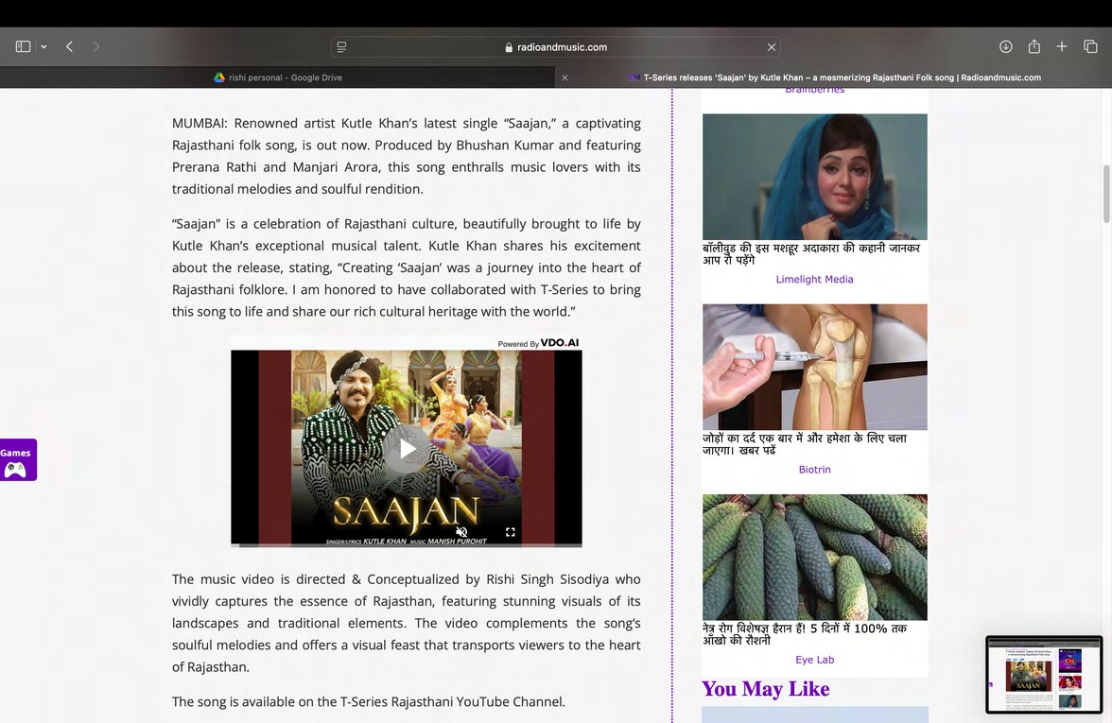The image size is (1112, 723).
Task: Open the Hindi headline above Biotrin
Action: pyautogui.click(x=805, y=444)
